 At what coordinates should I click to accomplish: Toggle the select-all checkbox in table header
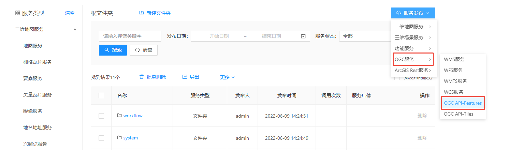[101, 95]
